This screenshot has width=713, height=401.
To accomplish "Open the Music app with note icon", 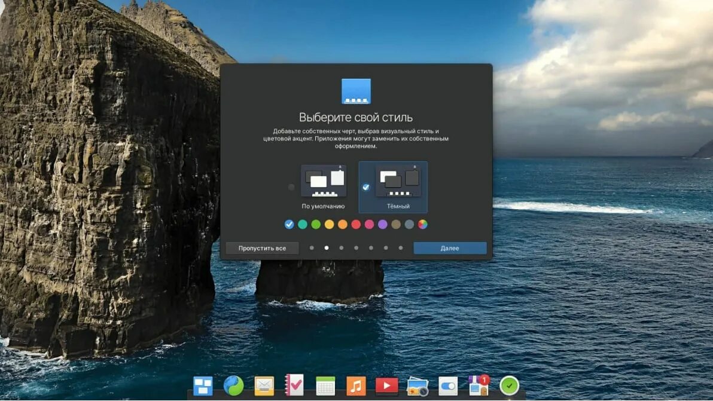I will 356,386.
